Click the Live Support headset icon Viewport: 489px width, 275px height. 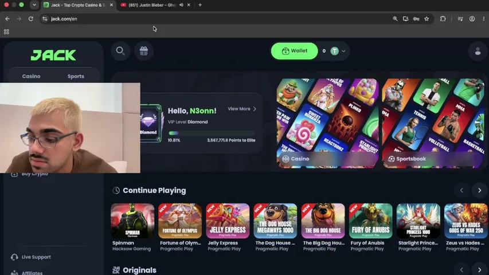[x=14, y=257]
